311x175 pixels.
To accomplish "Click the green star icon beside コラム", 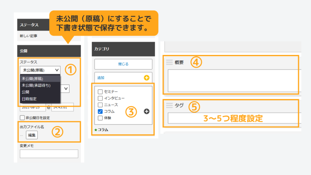I will 95,130.
